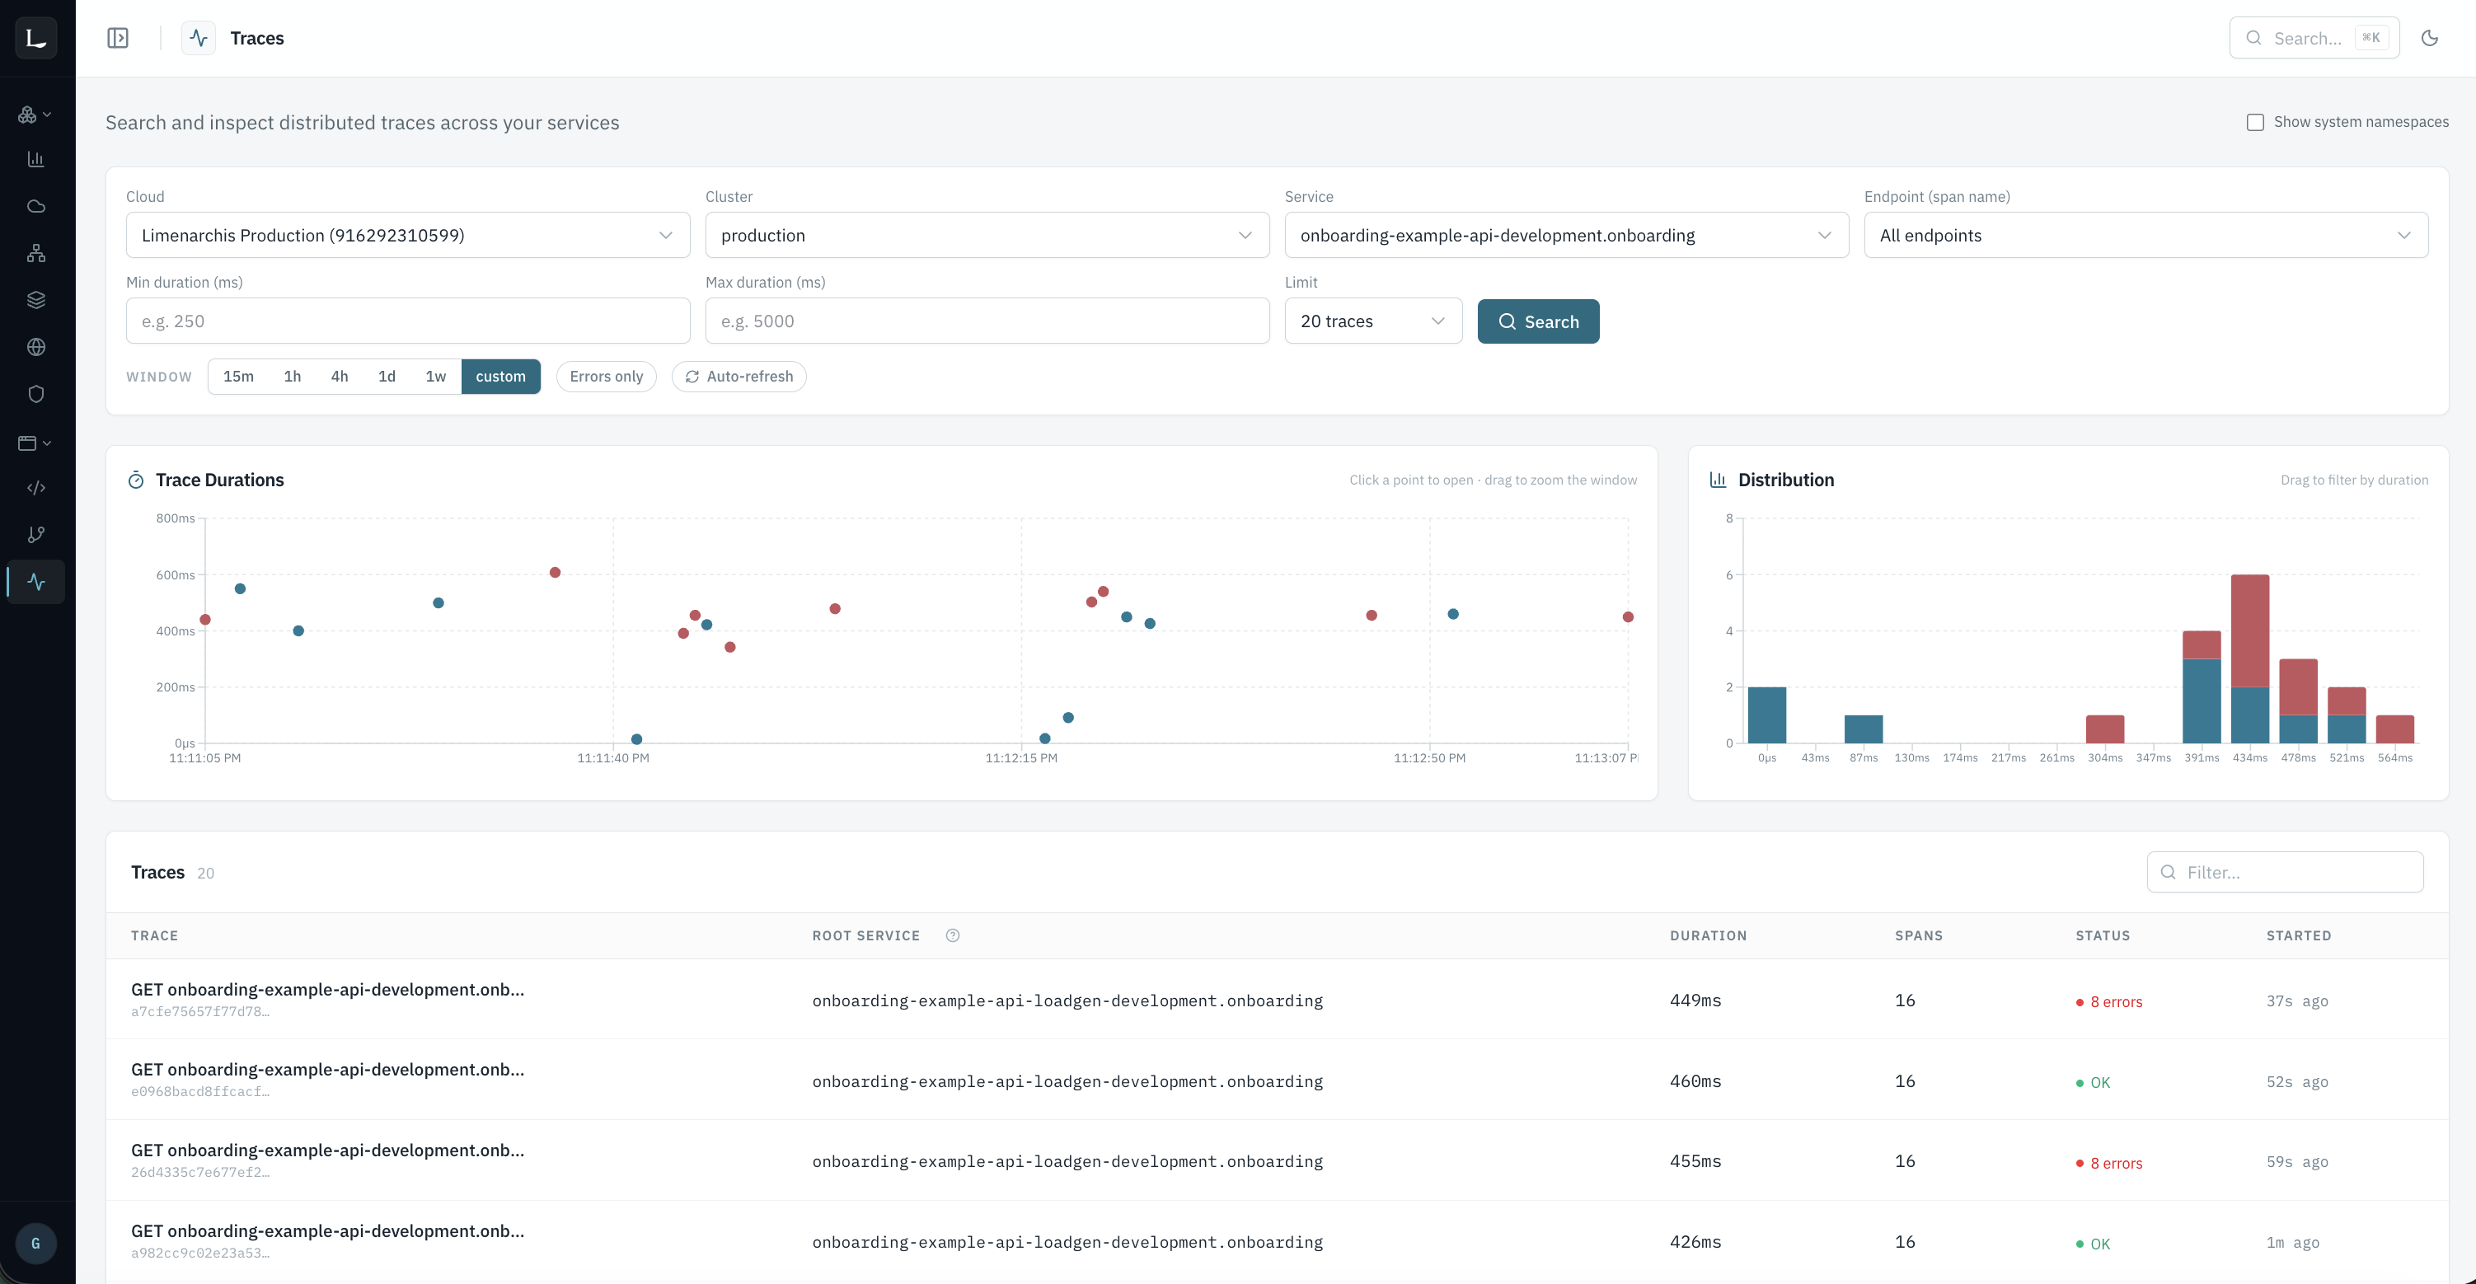
Task: Switch to dark mode moon icon
Action: point(2429,39)
